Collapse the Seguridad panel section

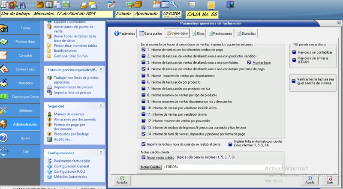101,105
